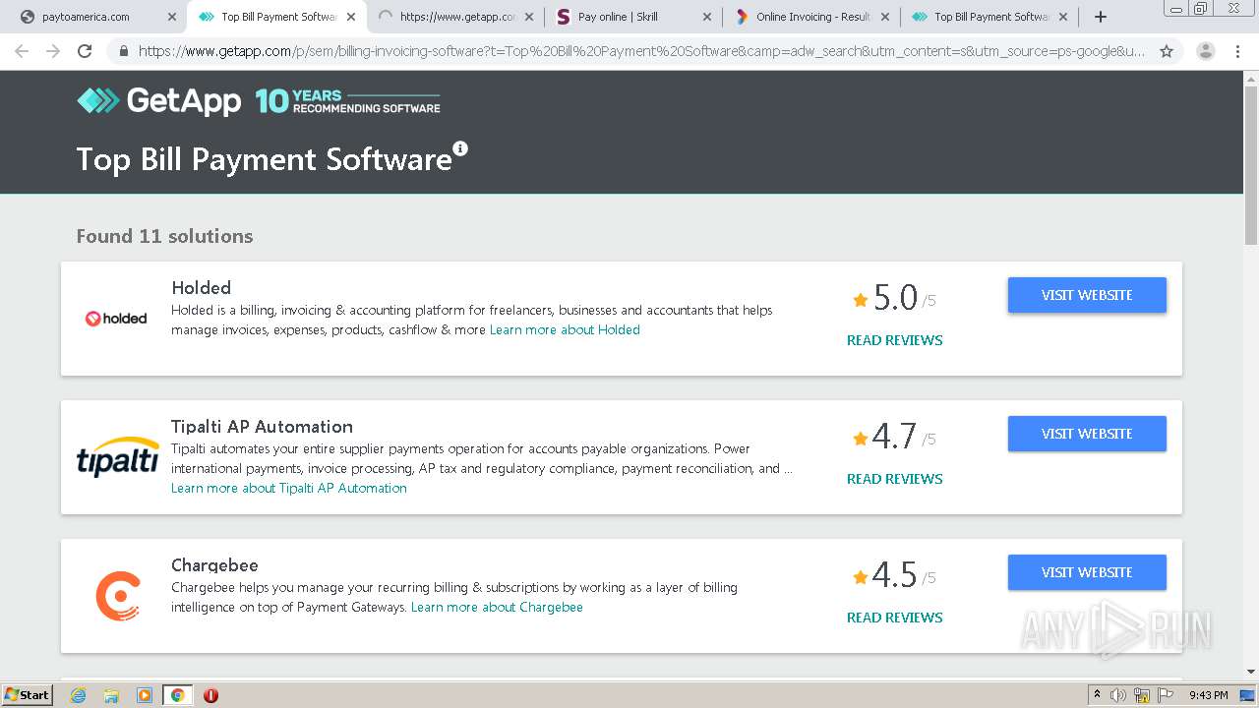The width and height of the screenshot is (1259, 708).
Task: Click the Chargebee 4.5 rating
Action: point(894,575)
